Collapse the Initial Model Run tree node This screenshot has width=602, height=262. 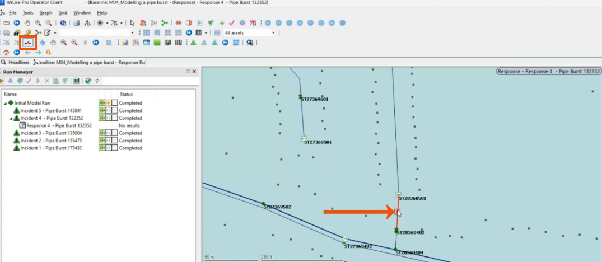pos(6,103)
